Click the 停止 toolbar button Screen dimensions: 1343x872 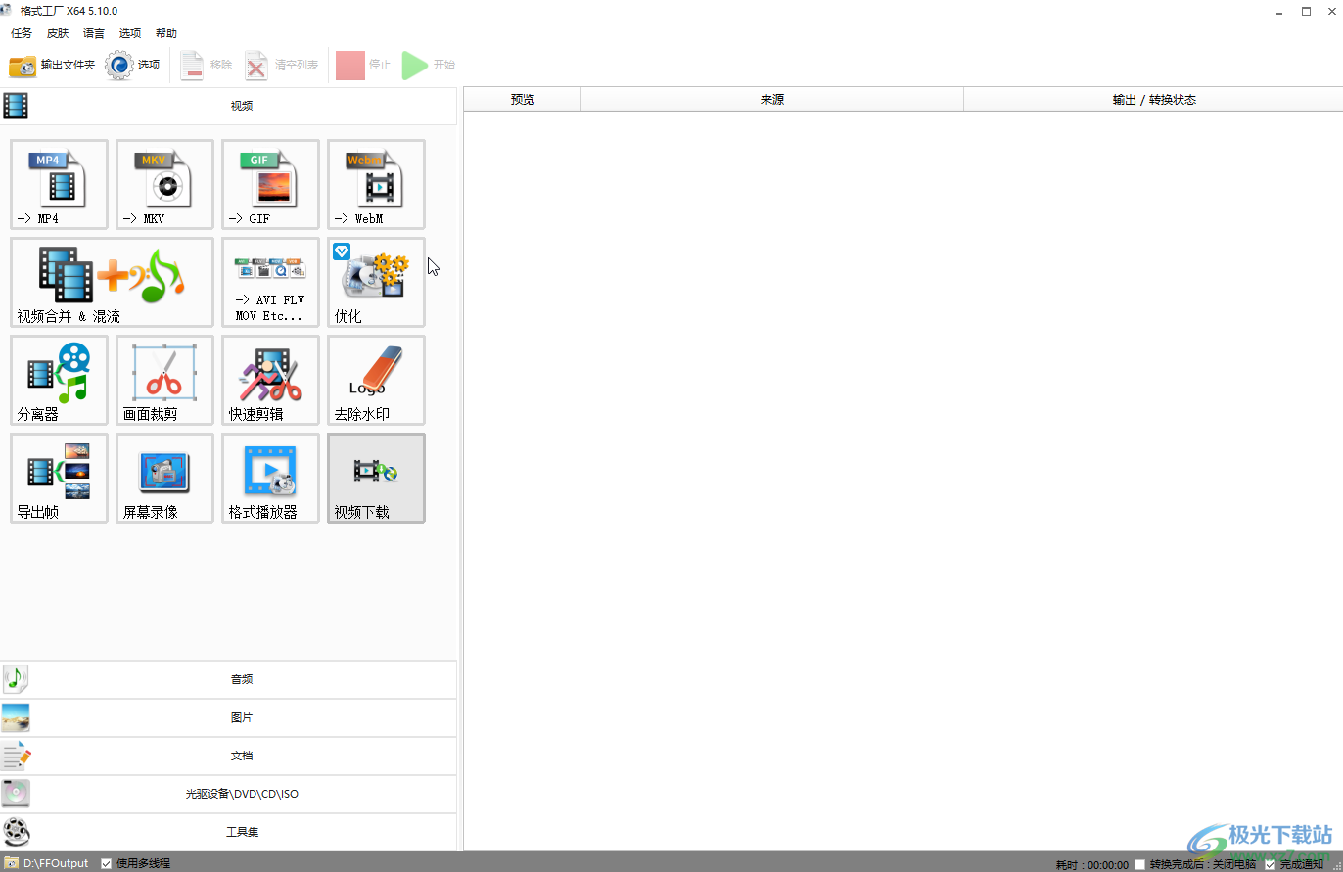[364, 66]
